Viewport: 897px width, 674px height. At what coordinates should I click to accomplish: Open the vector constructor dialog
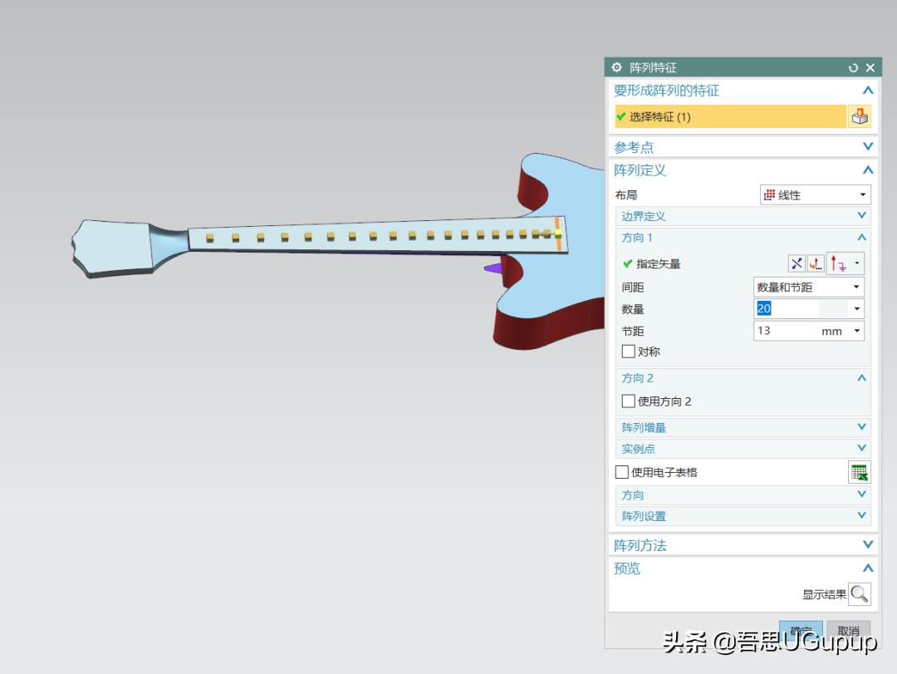(x=815, y=263)
